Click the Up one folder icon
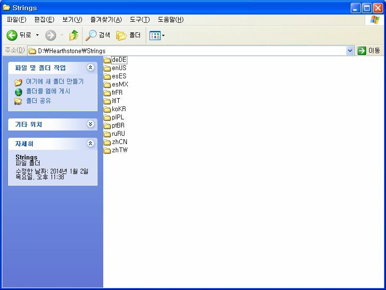 tap(74, 35)
